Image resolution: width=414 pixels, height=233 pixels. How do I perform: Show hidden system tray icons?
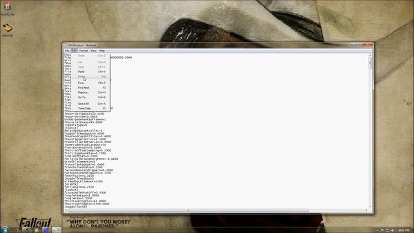click(377, 230)
